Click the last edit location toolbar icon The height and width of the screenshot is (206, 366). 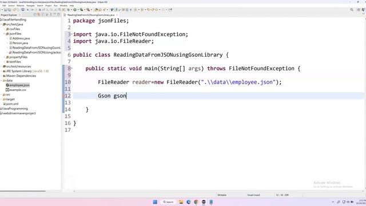[x=149, y=10]
